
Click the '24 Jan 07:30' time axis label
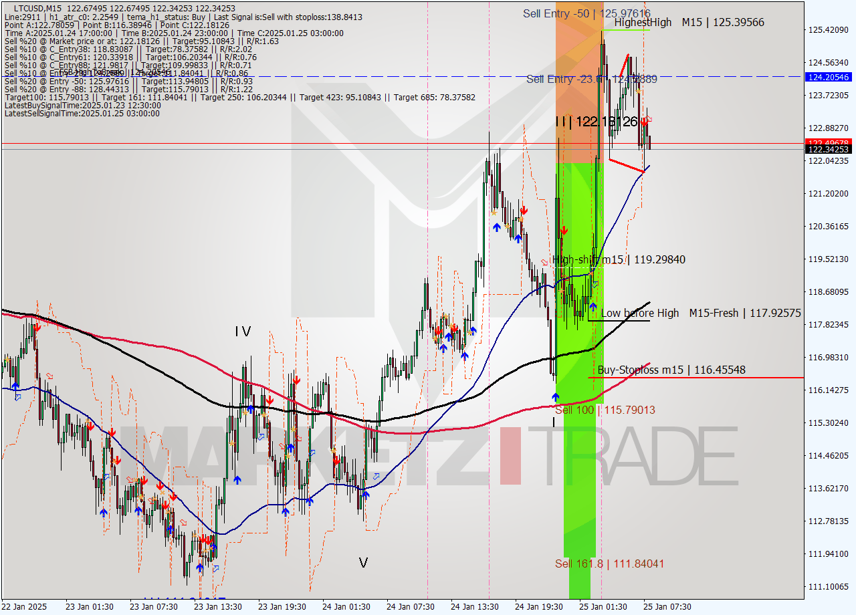click(x=410, y=607)
